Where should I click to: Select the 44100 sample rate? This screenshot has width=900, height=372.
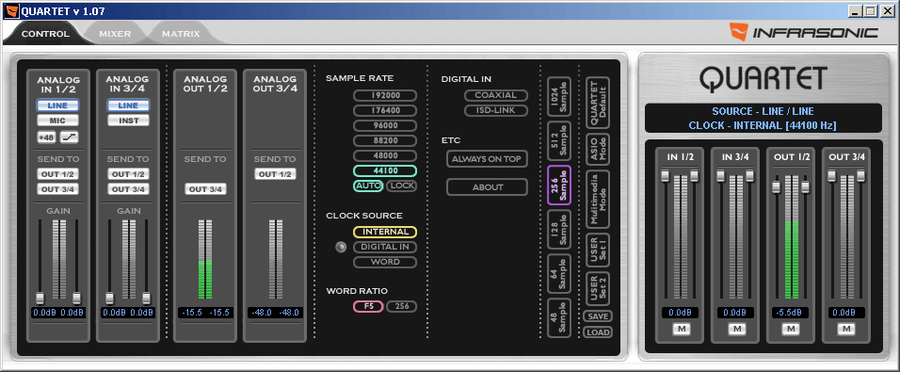point(384,170)
